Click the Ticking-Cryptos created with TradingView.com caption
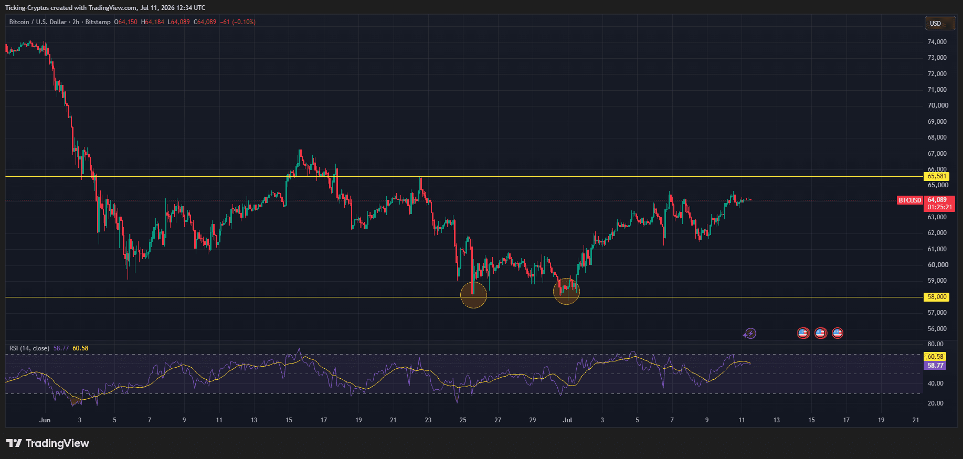The image size is (963, 459). tap(105, 8)
